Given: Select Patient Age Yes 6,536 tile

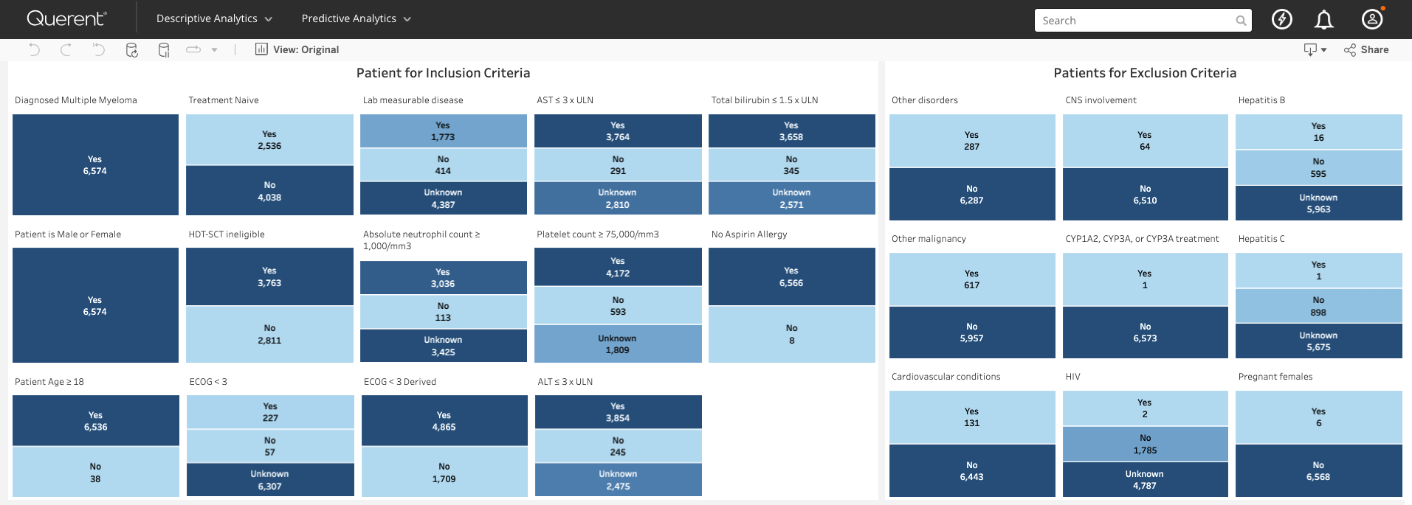Looking at the screenshot, I should (95, 420).
